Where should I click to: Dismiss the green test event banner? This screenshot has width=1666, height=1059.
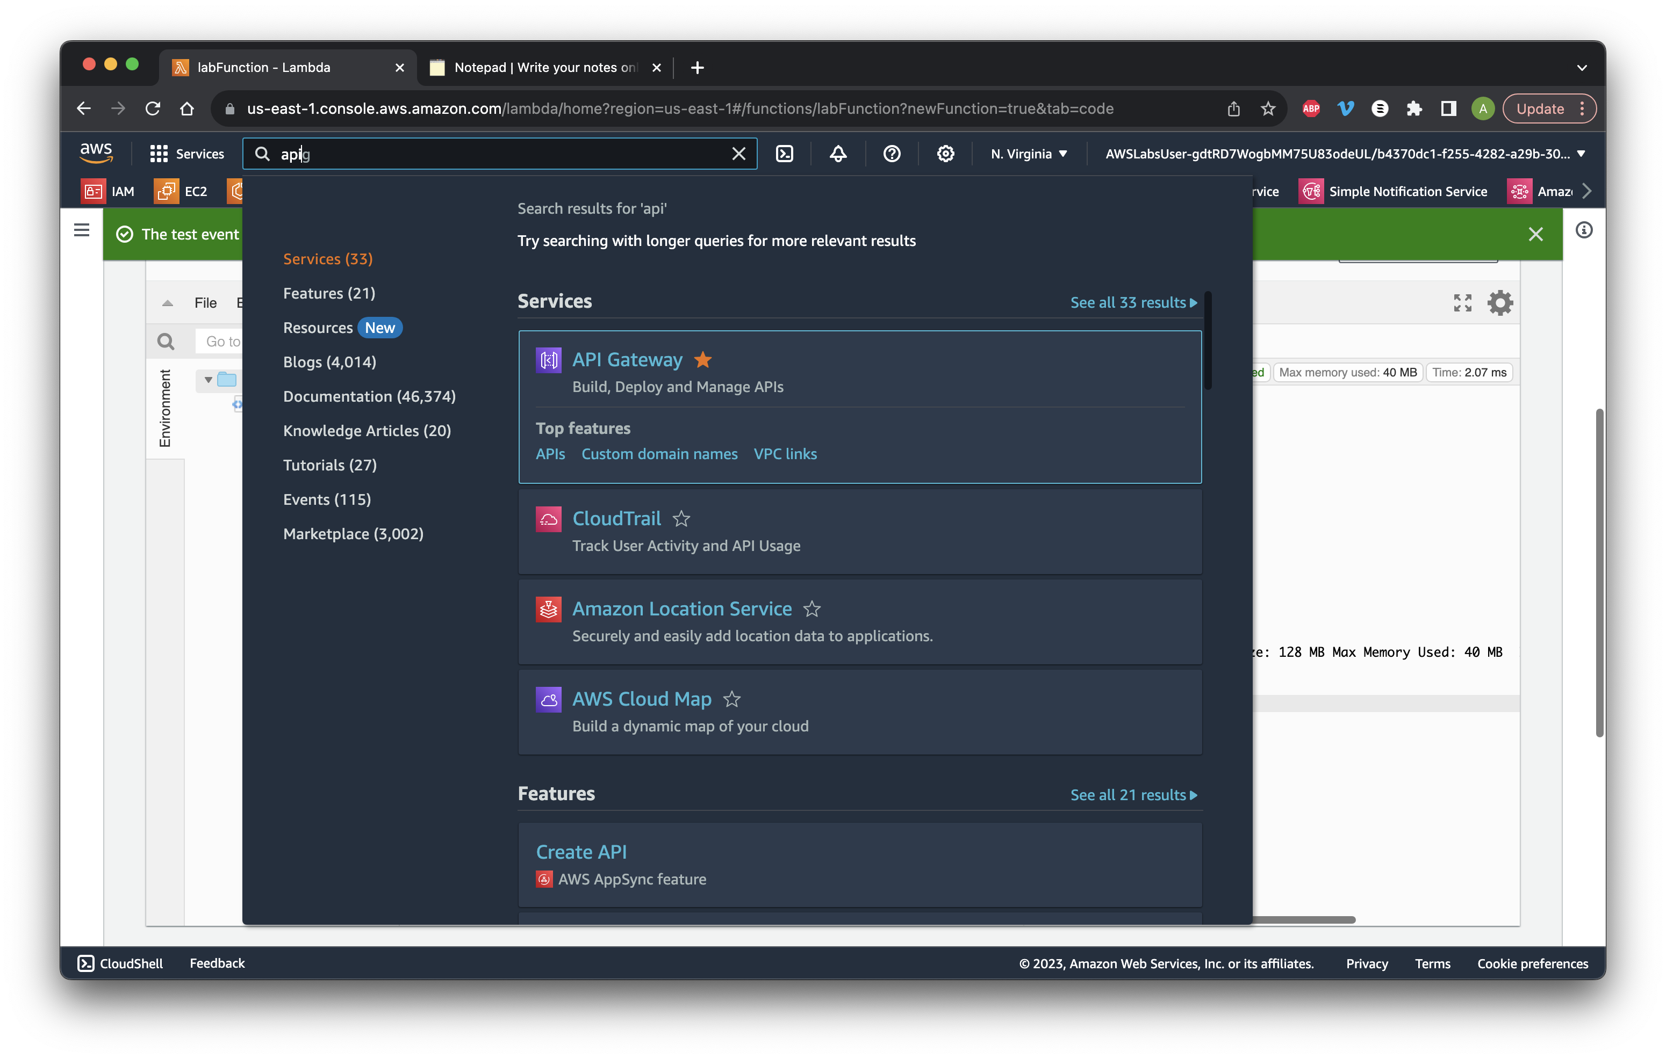point(1536,234)
